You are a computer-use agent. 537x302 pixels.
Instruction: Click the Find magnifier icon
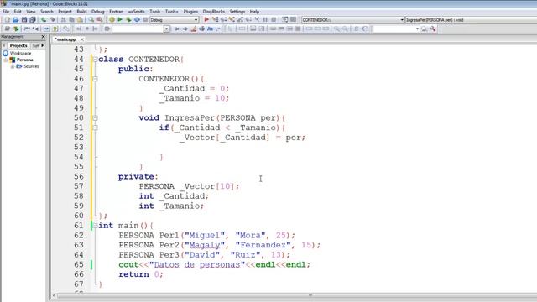(91, 20)
